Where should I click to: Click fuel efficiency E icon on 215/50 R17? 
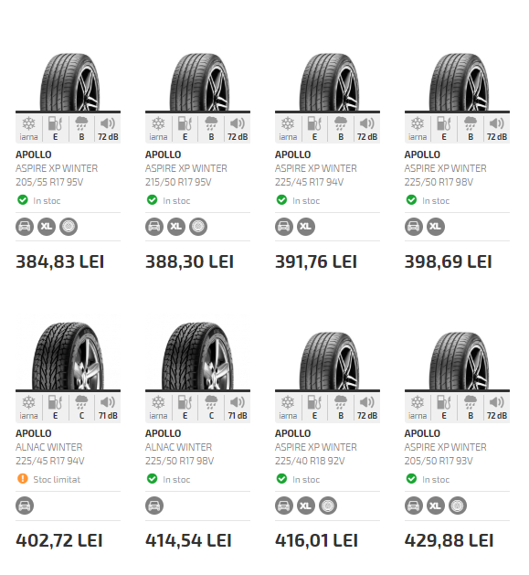(185, 128)
